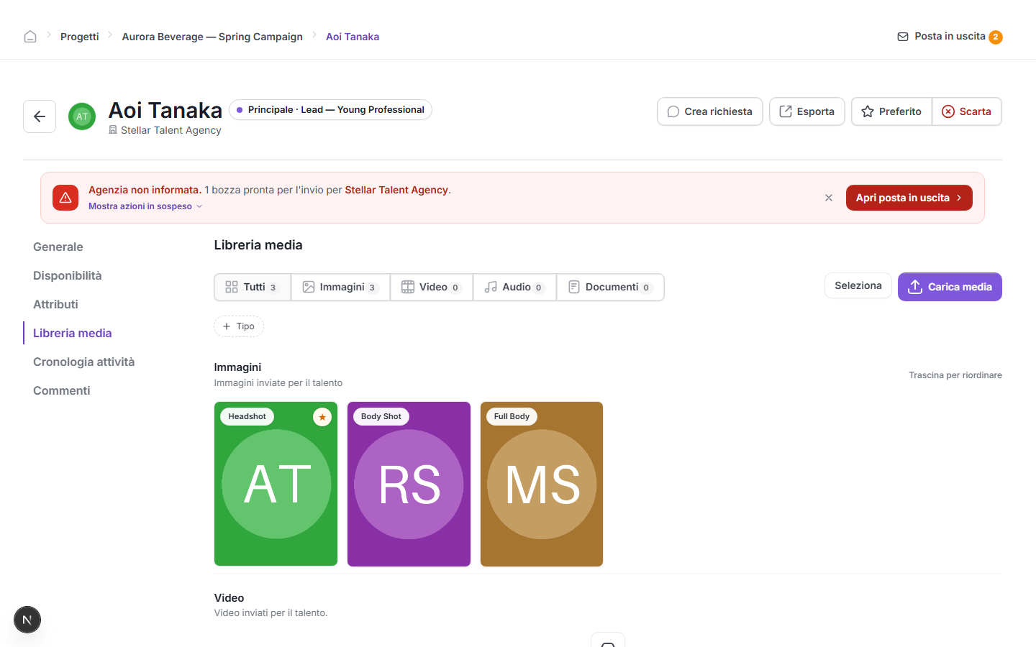Go back with the left arrow button
This screenshot has width=1036, height=647.
(x=40, y=116)
